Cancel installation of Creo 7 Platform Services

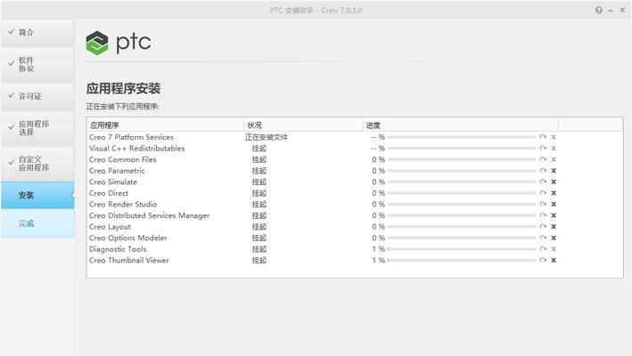(x=554, y=137)
